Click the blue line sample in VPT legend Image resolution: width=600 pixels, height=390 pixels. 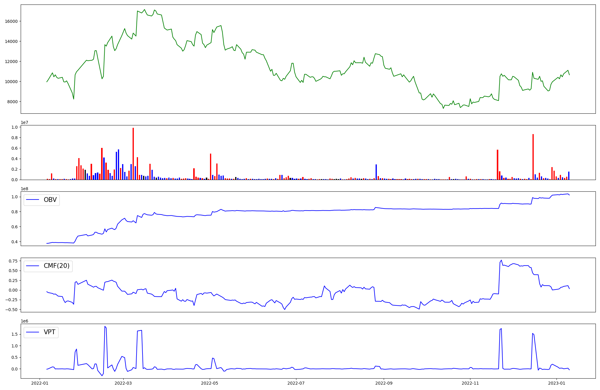(x=33, y=332)
